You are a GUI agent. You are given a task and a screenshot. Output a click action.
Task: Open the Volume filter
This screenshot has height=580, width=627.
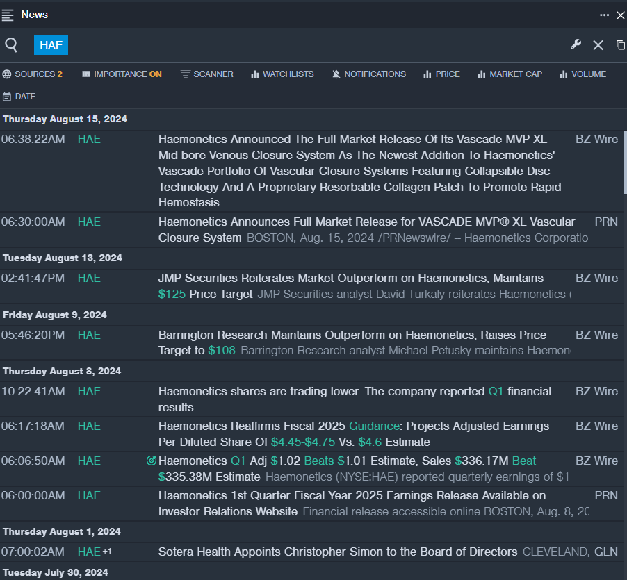coord(583,74)
